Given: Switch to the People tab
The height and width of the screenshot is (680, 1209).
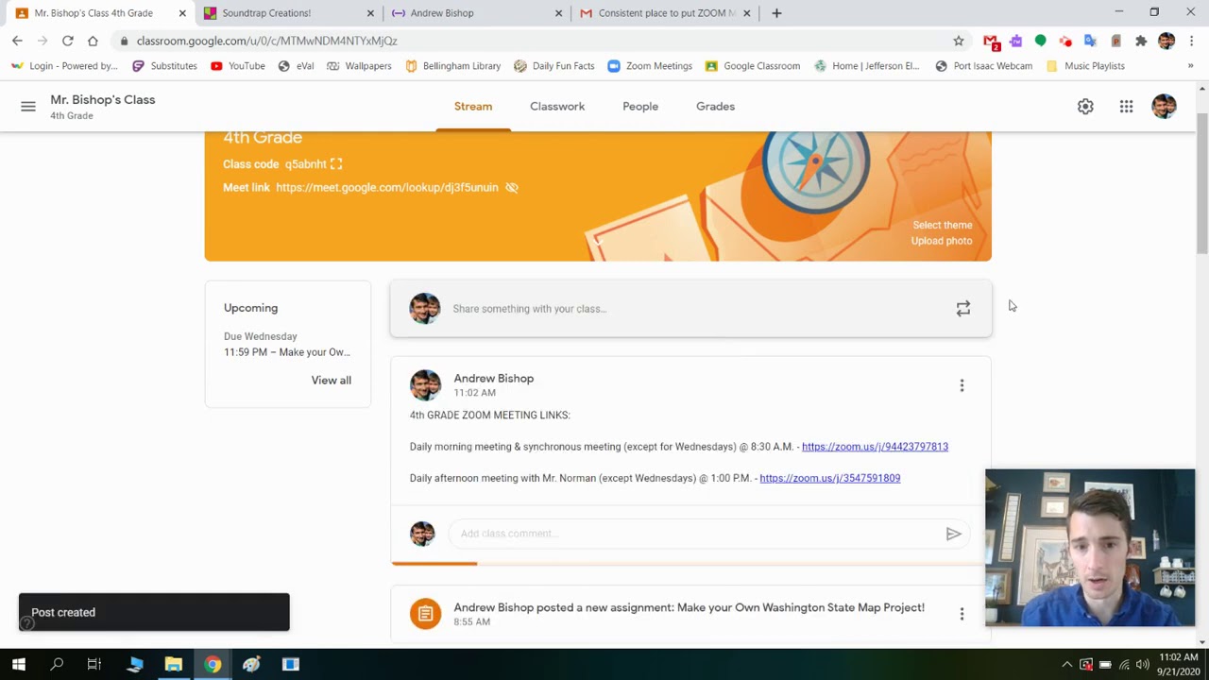Looking at the screenshot, I should 640,107.
